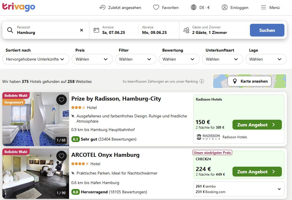Click the 1 / 68 photo counter

(x=61, y=140)
